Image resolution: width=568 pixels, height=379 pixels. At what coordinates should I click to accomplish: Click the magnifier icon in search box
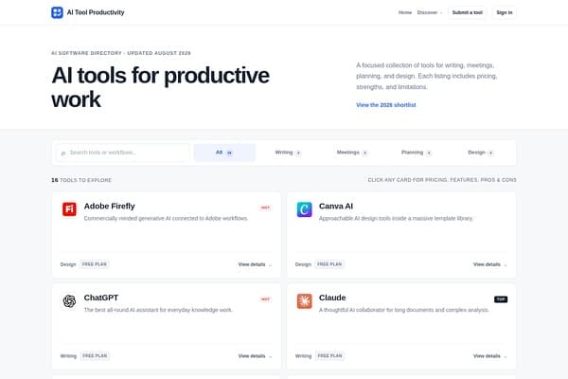click(63, 153)
